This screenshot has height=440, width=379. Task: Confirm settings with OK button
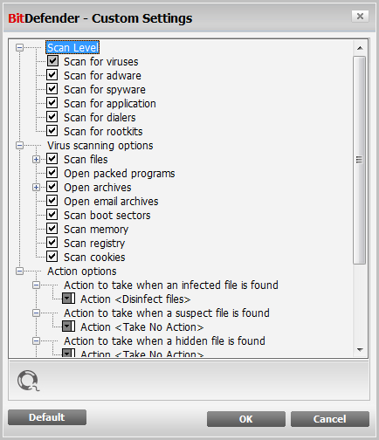pyautogui.click(x=246, y=419)
